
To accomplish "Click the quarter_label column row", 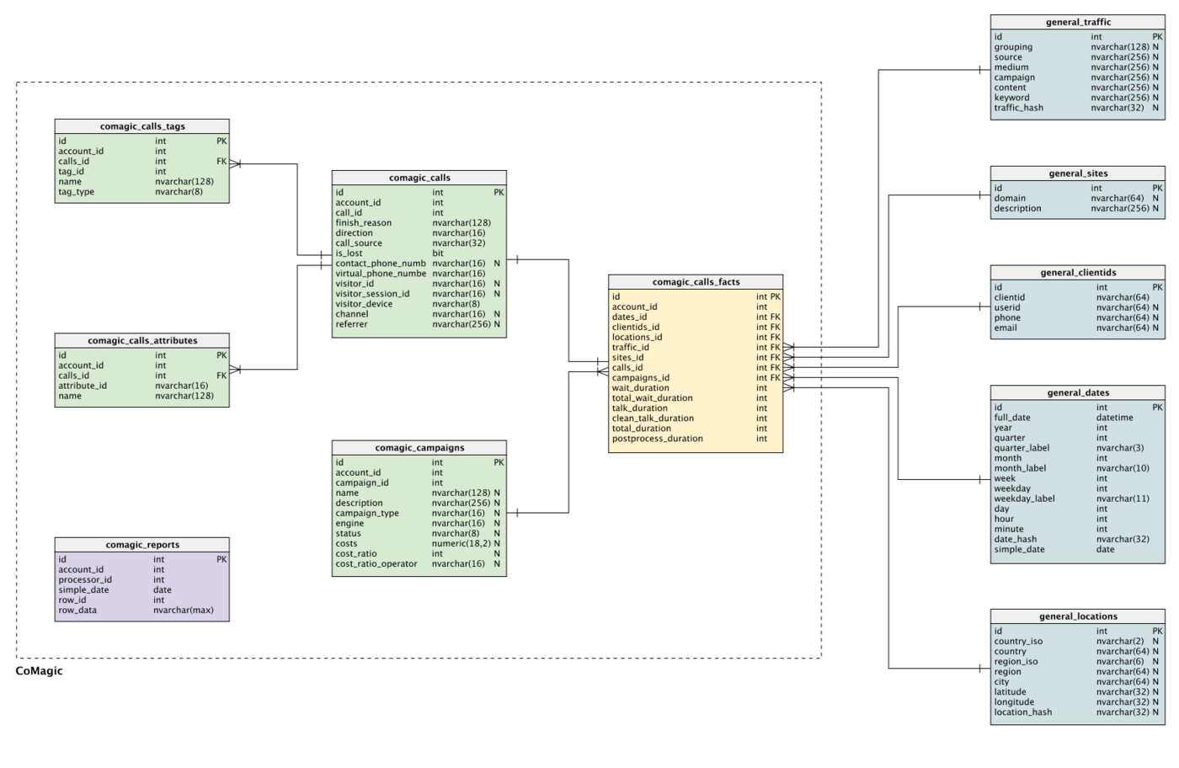I will pos(1078,448).
